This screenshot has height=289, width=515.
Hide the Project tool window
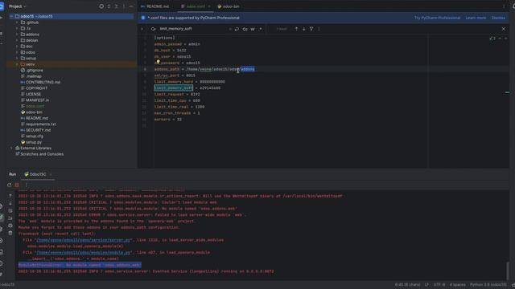pos(131,6)
